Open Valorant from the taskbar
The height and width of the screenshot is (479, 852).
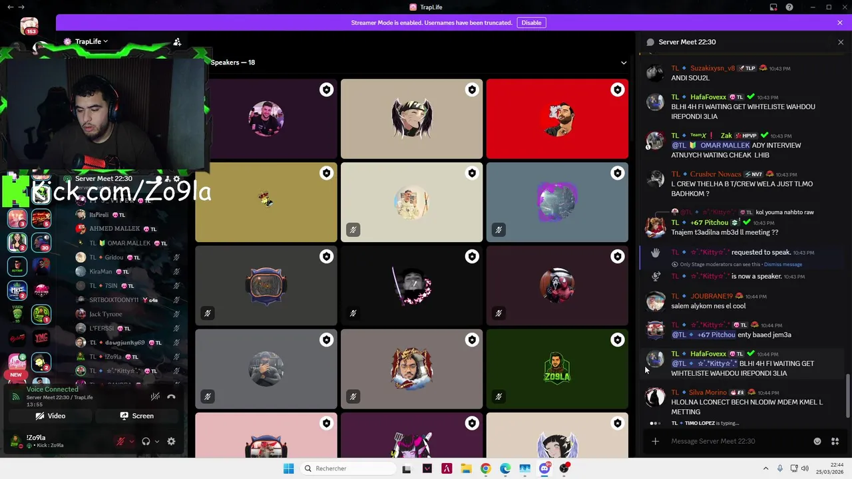[x=427, y=468]
